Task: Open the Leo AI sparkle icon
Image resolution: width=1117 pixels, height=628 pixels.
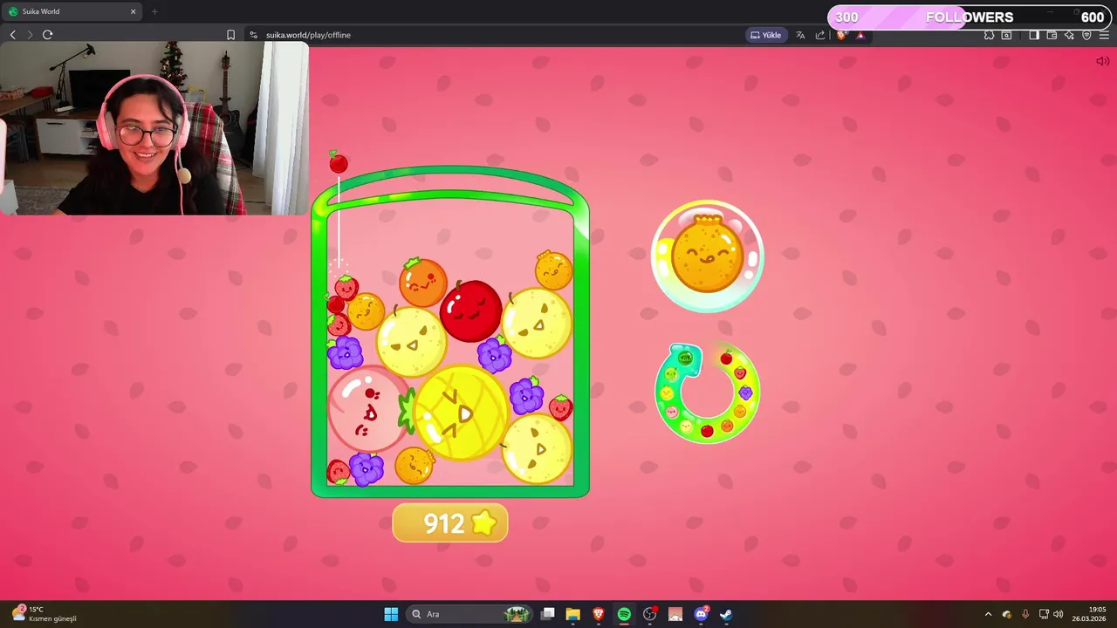Action: pos(1069,35)
